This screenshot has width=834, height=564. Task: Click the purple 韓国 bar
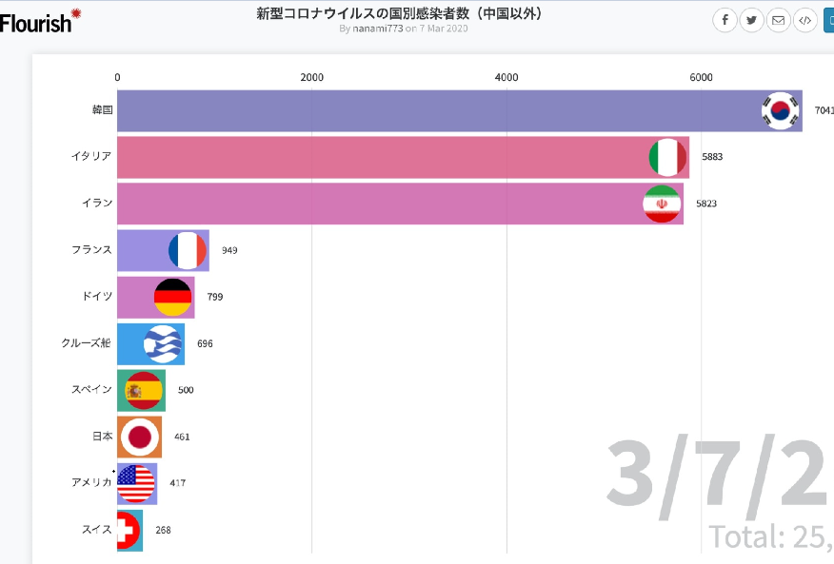pyautogui.click(x=460, y=110)
